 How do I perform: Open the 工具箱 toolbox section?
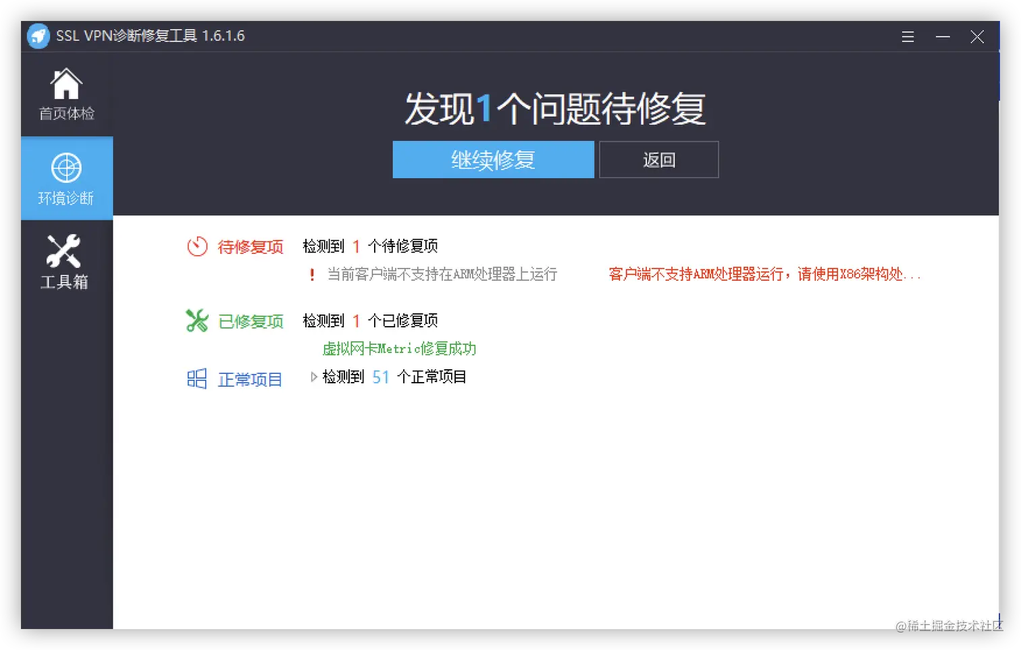point(65,263)
